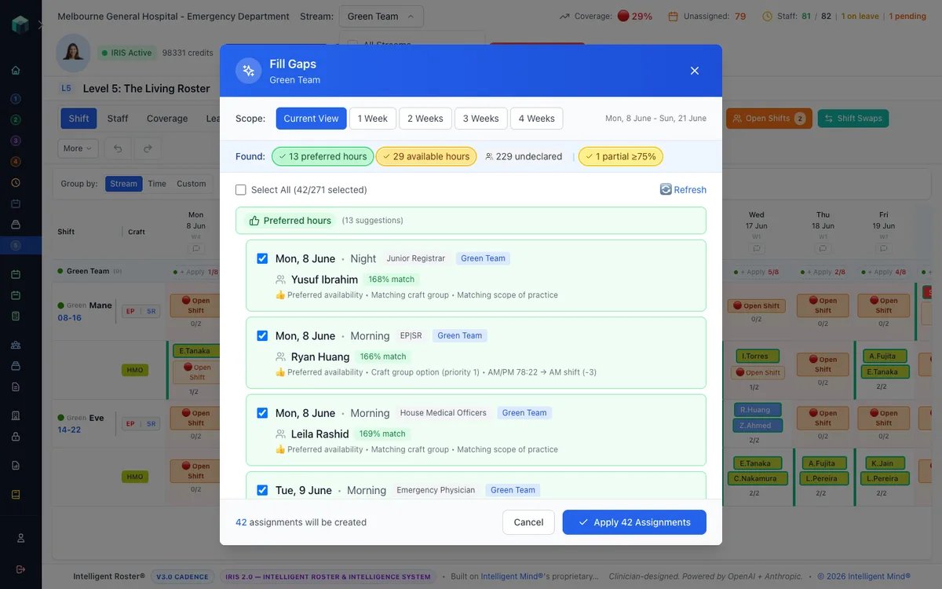Click the undo arrow in roster toolbar
942x589 pixels.
118,148
